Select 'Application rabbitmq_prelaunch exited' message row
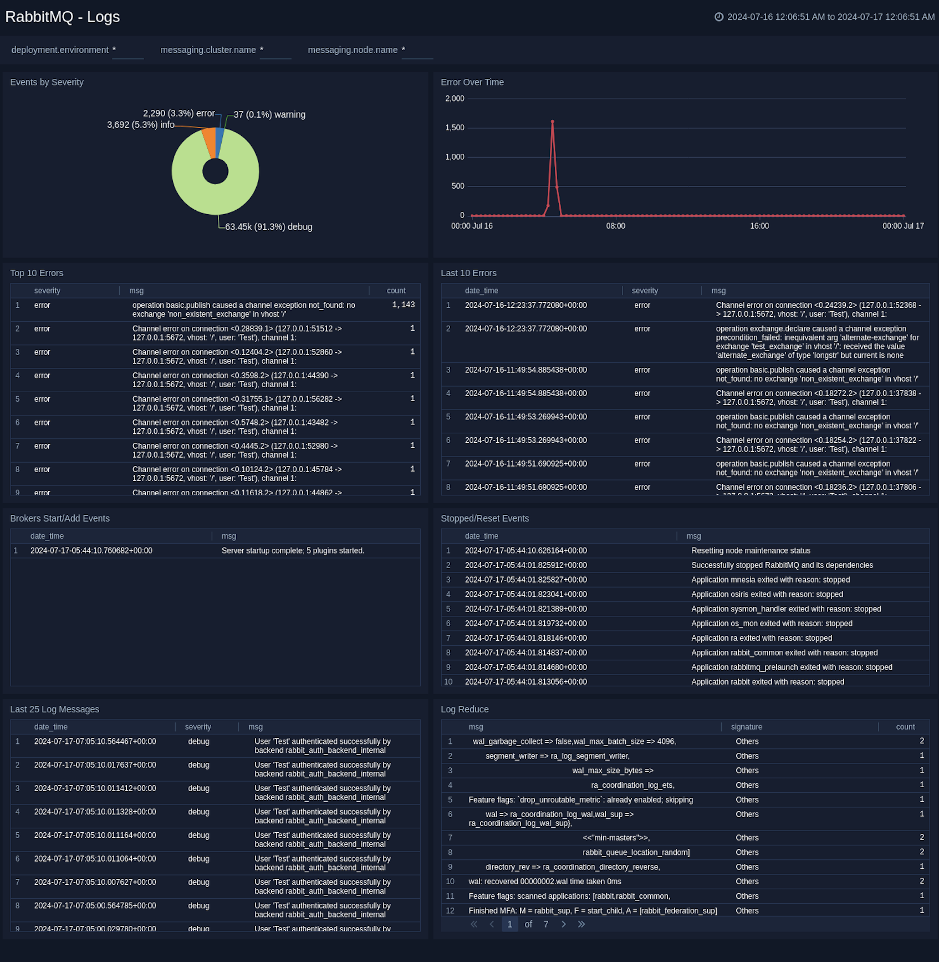The height and width of the screenshot is (962, 939). [685, 667]
